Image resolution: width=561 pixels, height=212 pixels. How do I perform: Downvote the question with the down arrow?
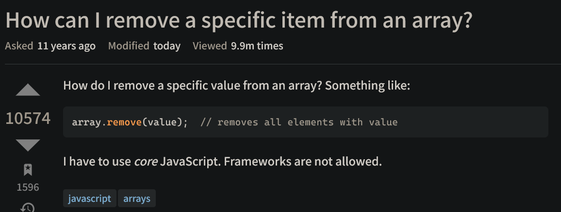[28, 145]
